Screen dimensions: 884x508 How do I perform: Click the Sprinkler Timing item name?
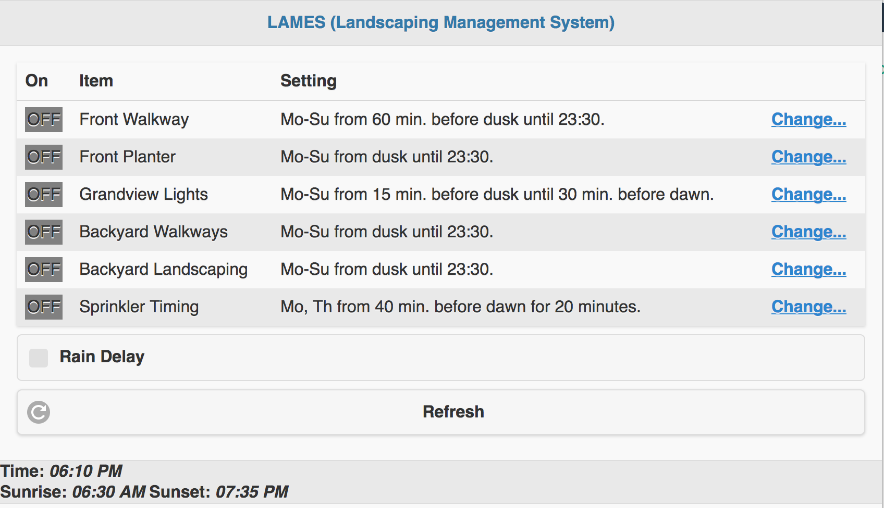point(139,307)
